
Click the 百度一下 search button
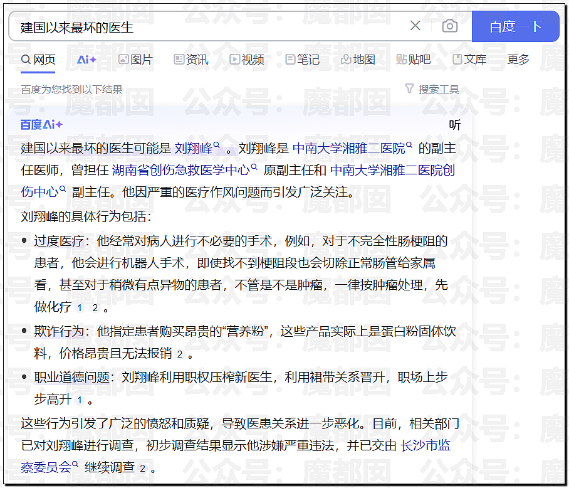[x=515, y=26]
